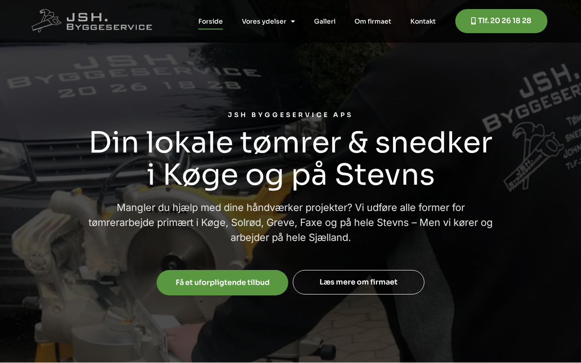Click the paragraph starting with Mangler du hjælp

point(290,222)
